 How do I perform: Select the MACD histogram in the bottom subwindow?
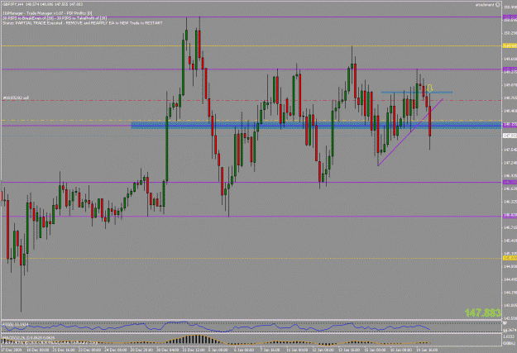click(216, 340)
